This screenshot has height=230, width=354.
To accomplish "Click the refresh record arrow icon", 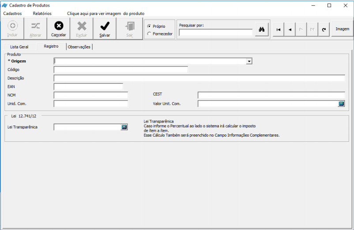I will (324, 30).
